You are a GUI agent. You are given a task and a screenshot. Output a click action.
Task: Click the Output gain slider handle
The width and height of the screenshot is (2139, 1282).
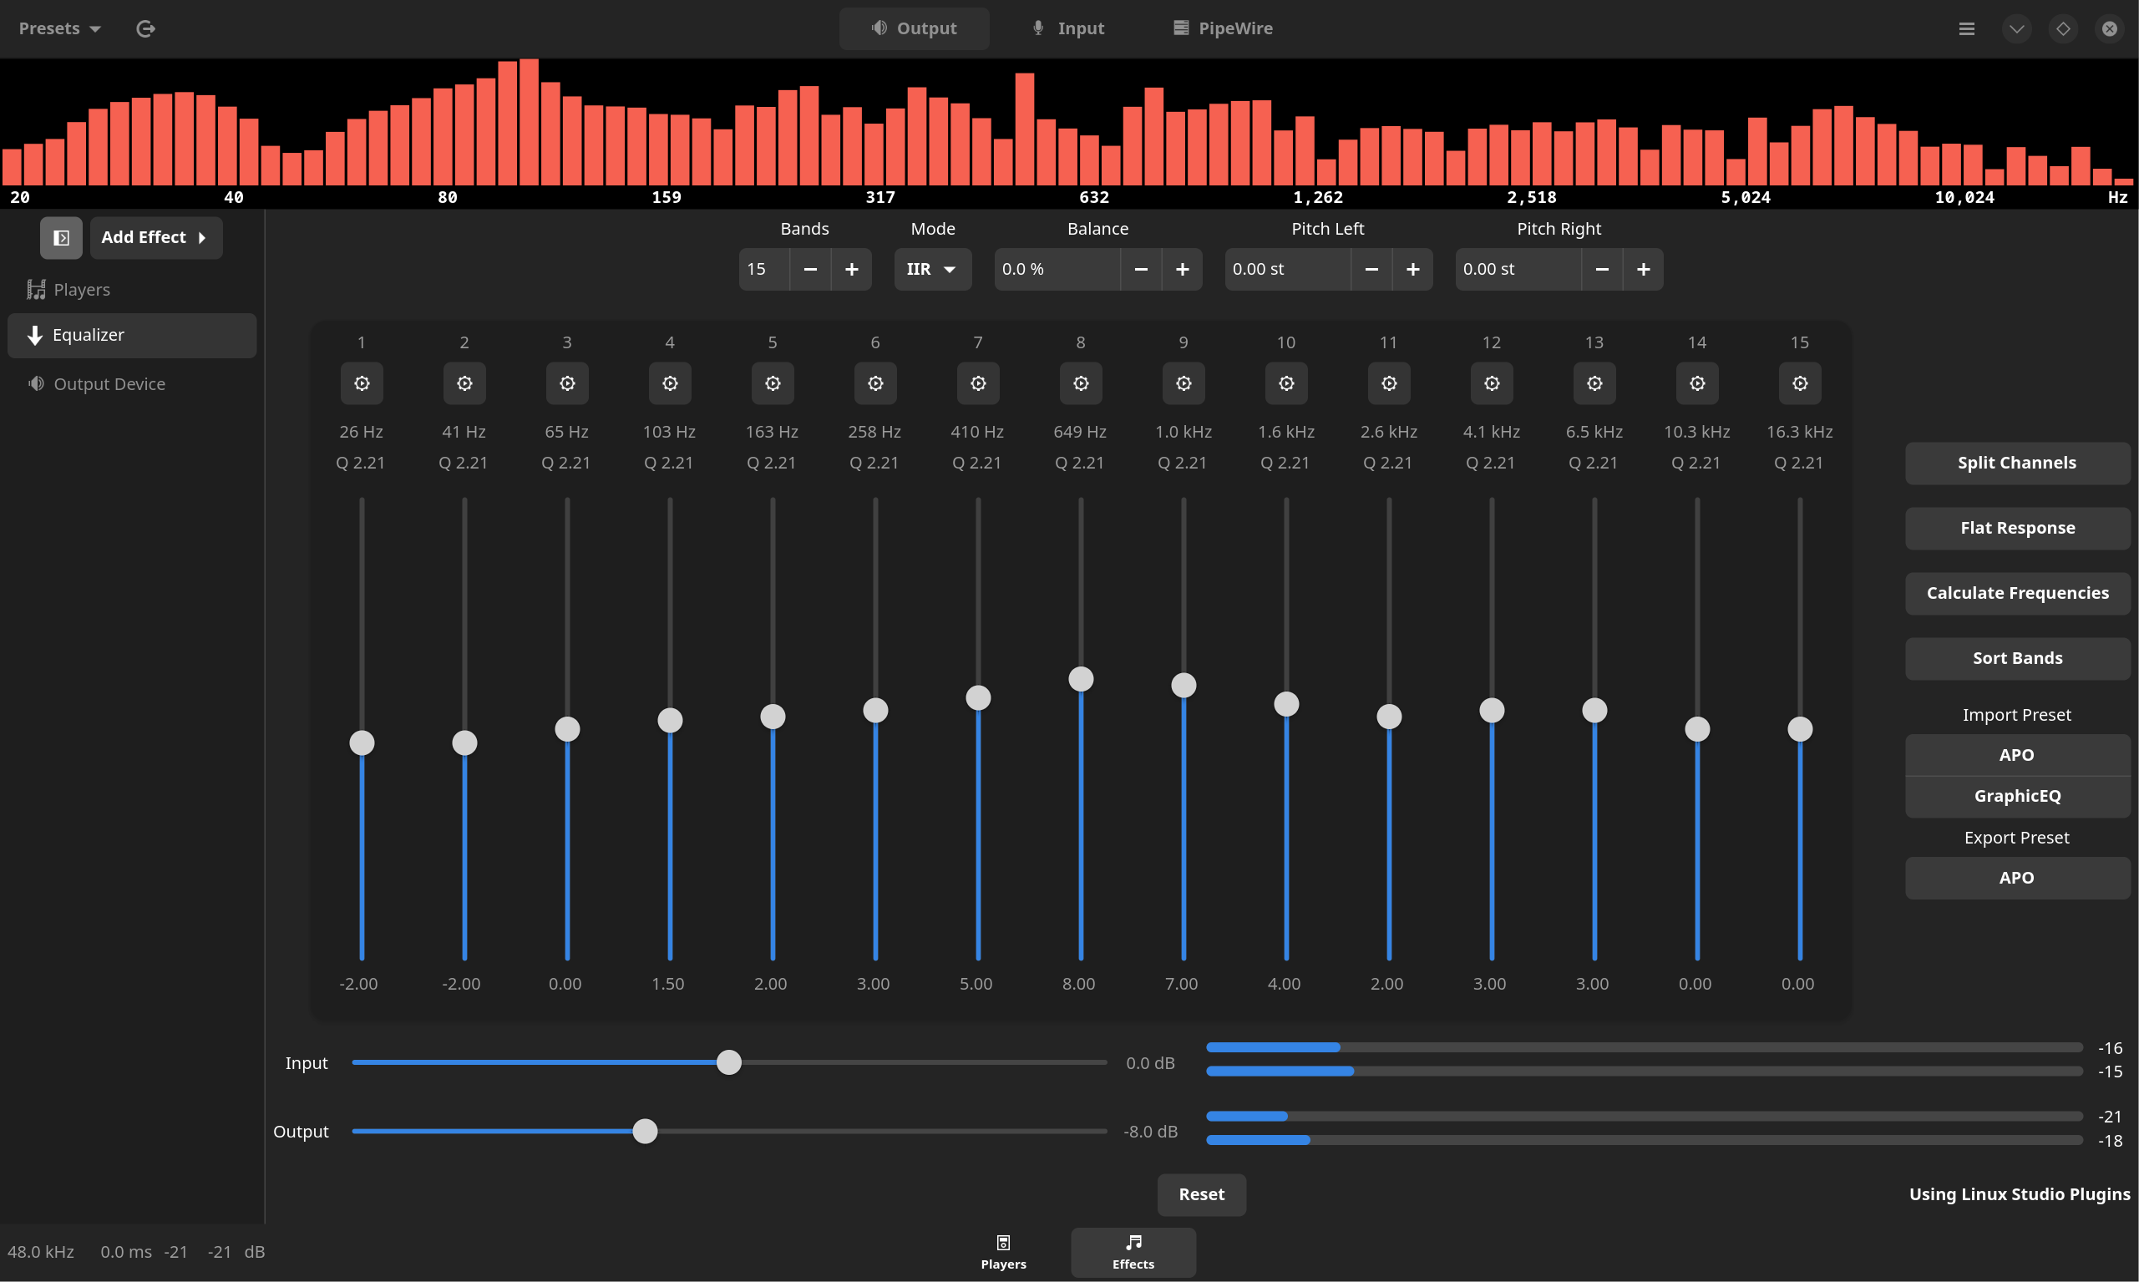point(645,1131)
